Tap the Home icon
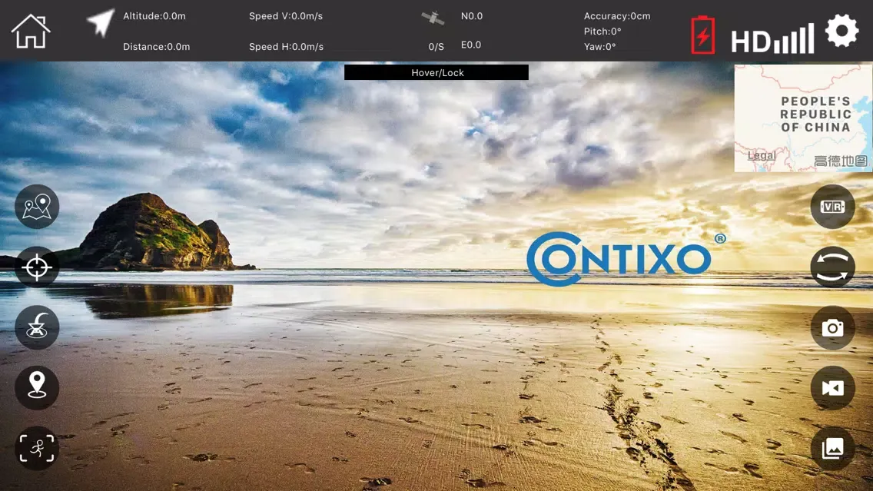Screen dimensions: 873x491 click(31, 32)
